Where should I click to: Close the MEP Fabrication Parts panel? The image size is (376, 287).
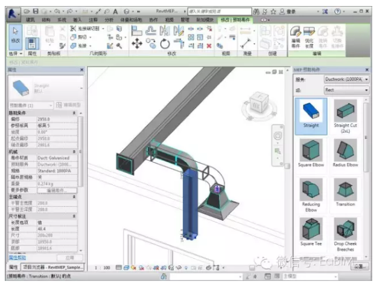tap(367, 70)
